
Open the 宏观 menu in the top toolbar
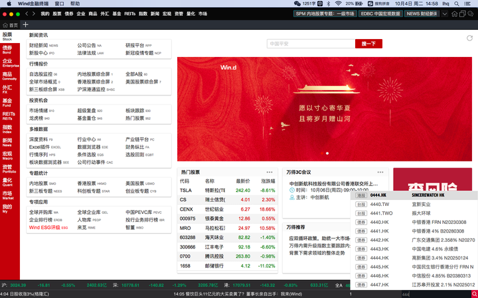[x=167, y=14]
